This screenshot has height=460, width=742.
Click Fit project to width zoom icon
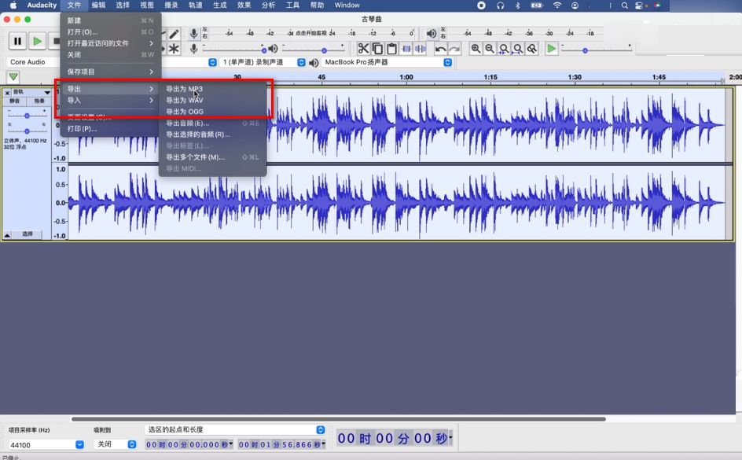coord(518,49)
